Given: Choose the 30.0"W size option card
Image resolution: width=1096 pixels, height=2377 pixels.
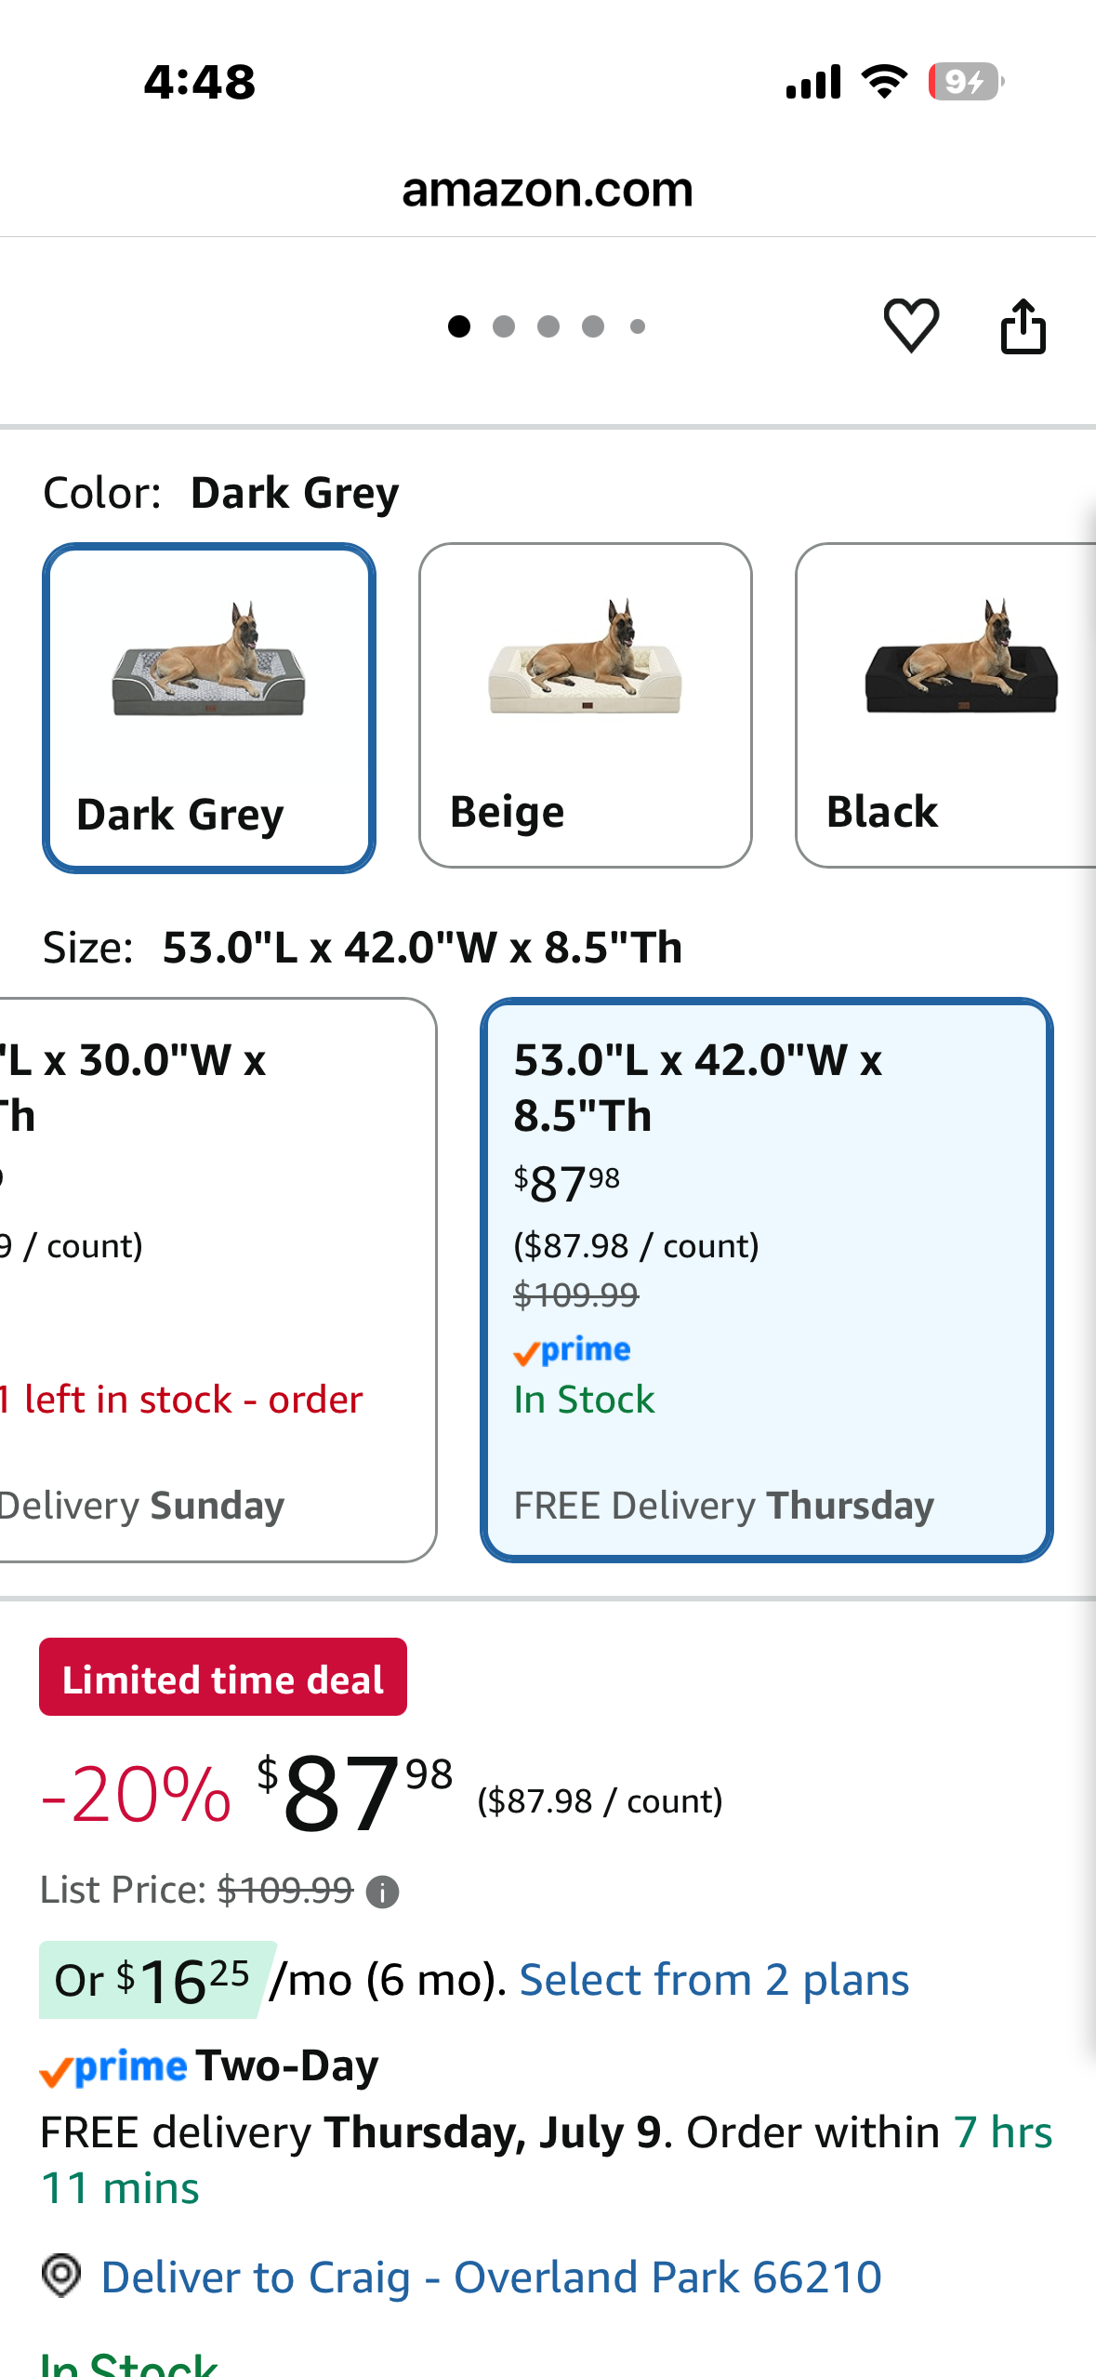Looking at the screenshot, I should click(218, 1280).
